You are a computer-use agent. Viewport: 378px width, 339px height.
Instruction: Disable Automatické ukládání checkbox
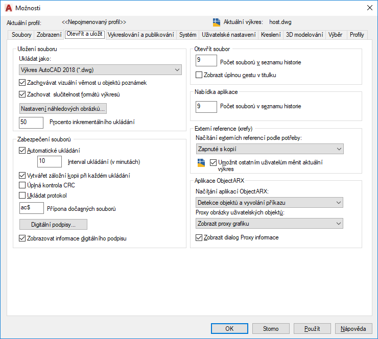click(x=22, y=151)
